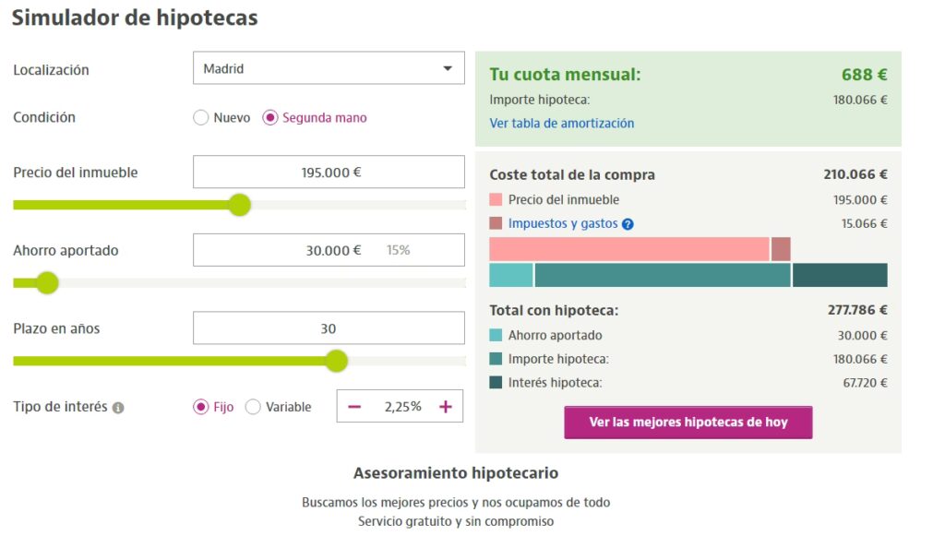Open Ver tabla de amortización link

point(561,123)
